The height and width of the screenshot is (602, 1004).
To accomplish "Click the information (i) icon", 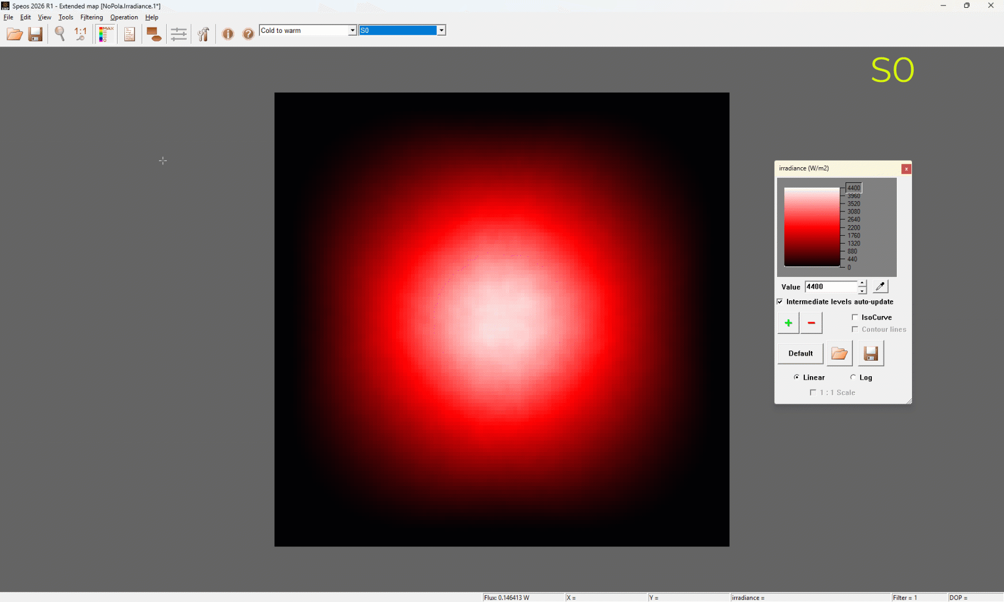I will [x=228, y=34].
